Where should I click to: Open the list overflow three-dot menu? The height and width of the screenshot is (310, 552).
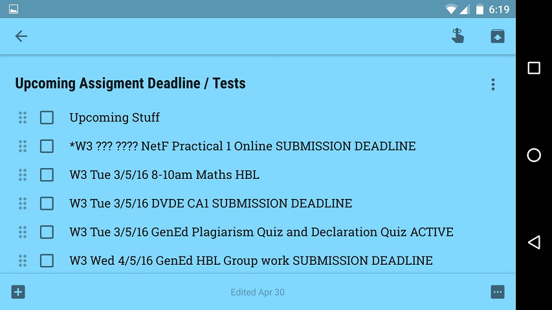point(493,84)
